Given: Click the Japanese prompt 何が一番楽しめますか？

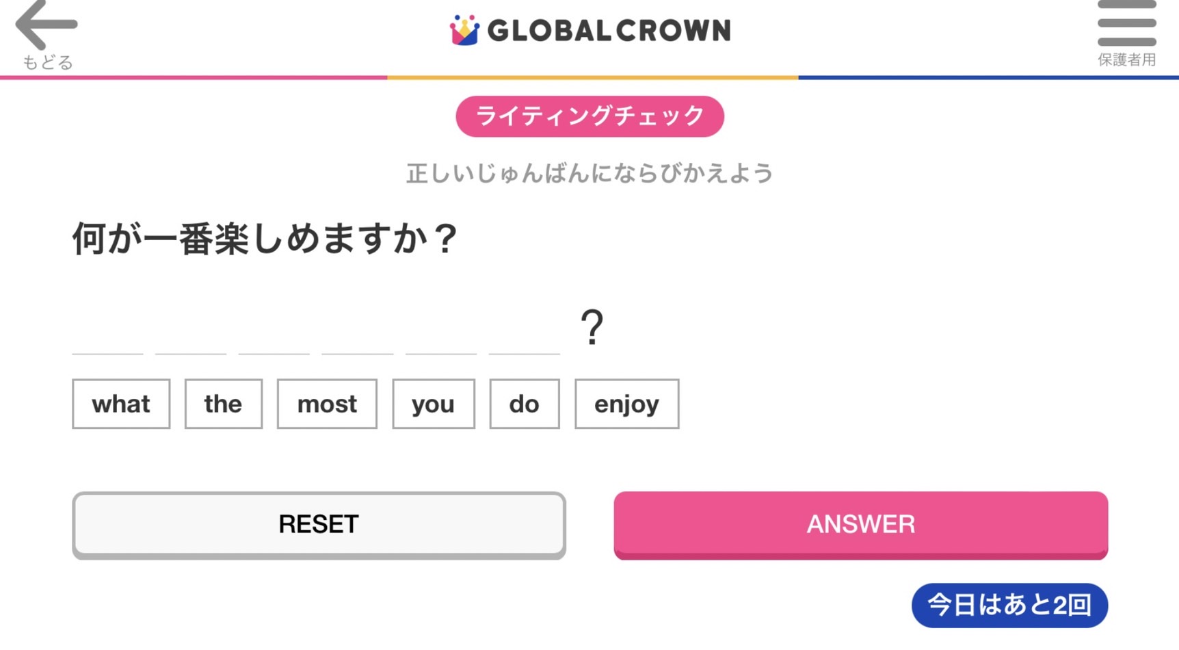Looking at the screenshot, I should pos(265,239).
